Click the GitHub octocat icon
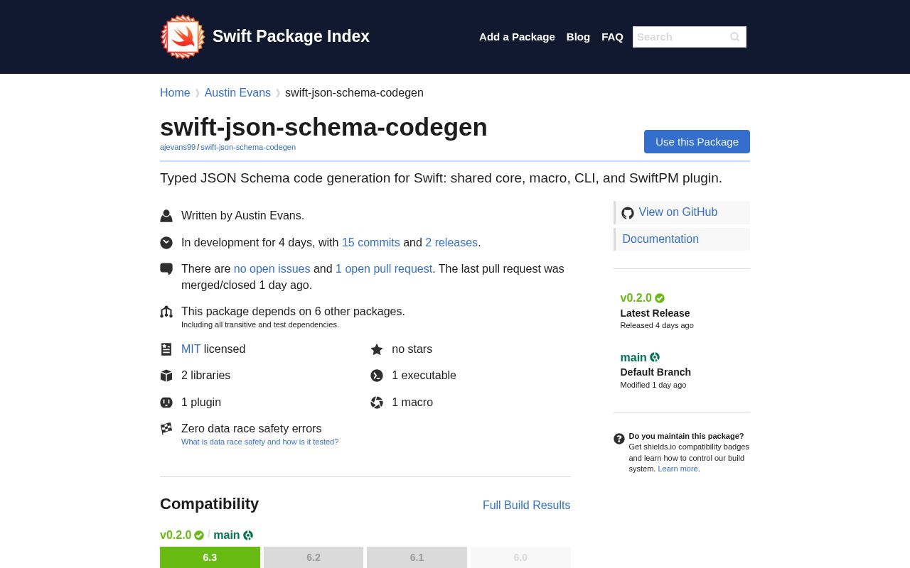This screenshot has width=910, height=568. point(628,213)
